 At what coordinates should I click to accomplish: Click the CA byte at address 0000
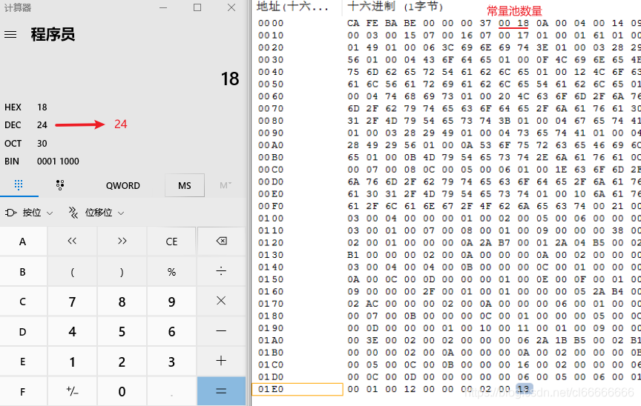click(x=353, y=23)
